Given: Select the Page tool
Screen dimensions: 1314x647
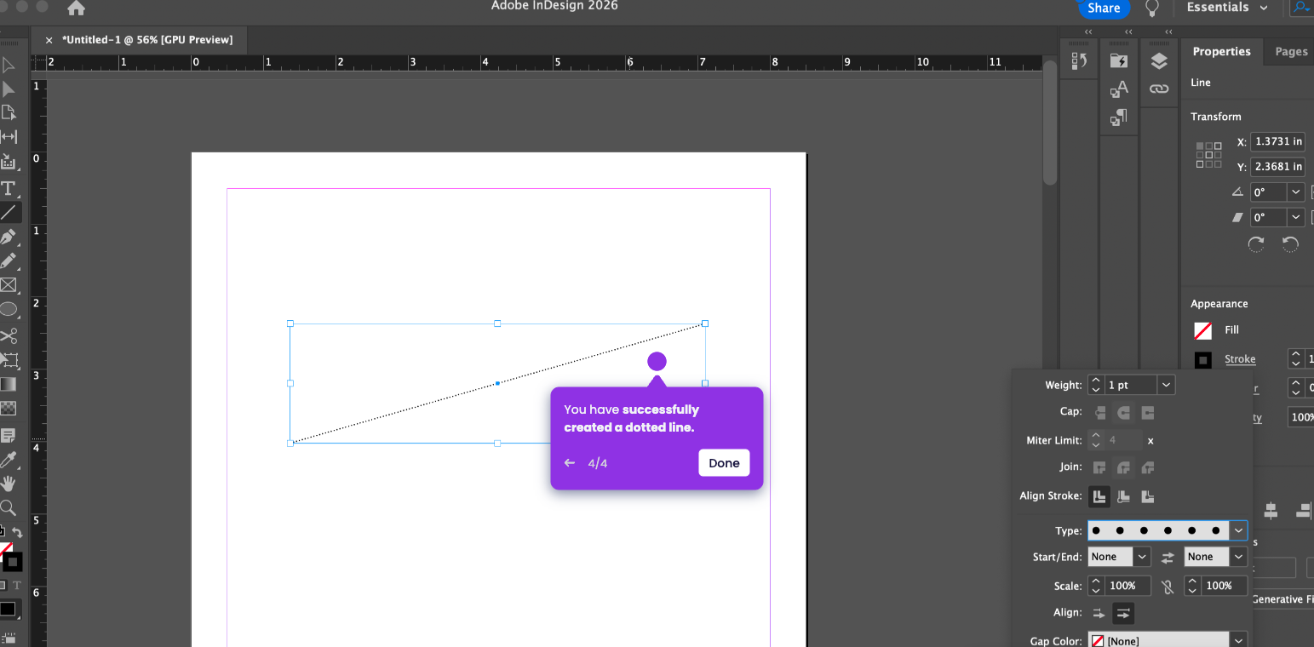Looking at the screenshot, I should [x=9, y=112].
